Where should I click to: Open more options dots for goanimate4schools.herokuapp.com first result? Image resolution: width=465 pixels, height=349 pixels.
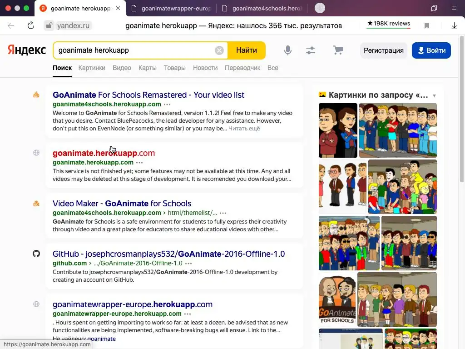(x=167, y=105)
